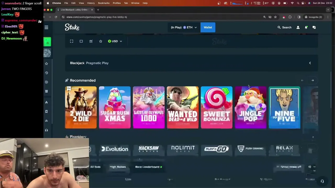This screenshot has width=335, height=188.
Task: Open Wanted Dead or a Wild game
Action: click(x=183, y=107)
